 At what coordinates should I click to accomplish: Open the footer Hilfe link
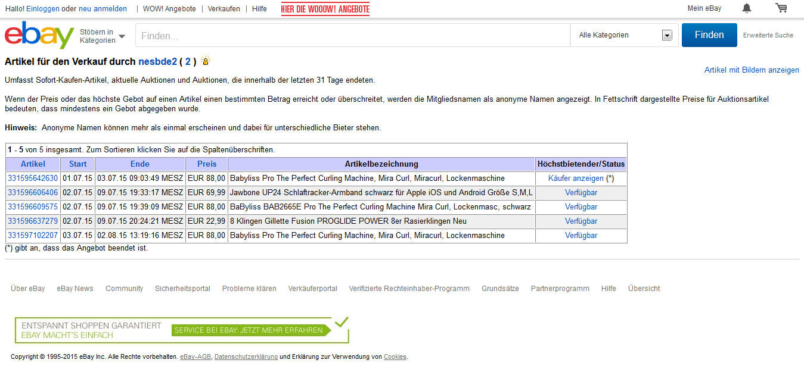[609, 289]
